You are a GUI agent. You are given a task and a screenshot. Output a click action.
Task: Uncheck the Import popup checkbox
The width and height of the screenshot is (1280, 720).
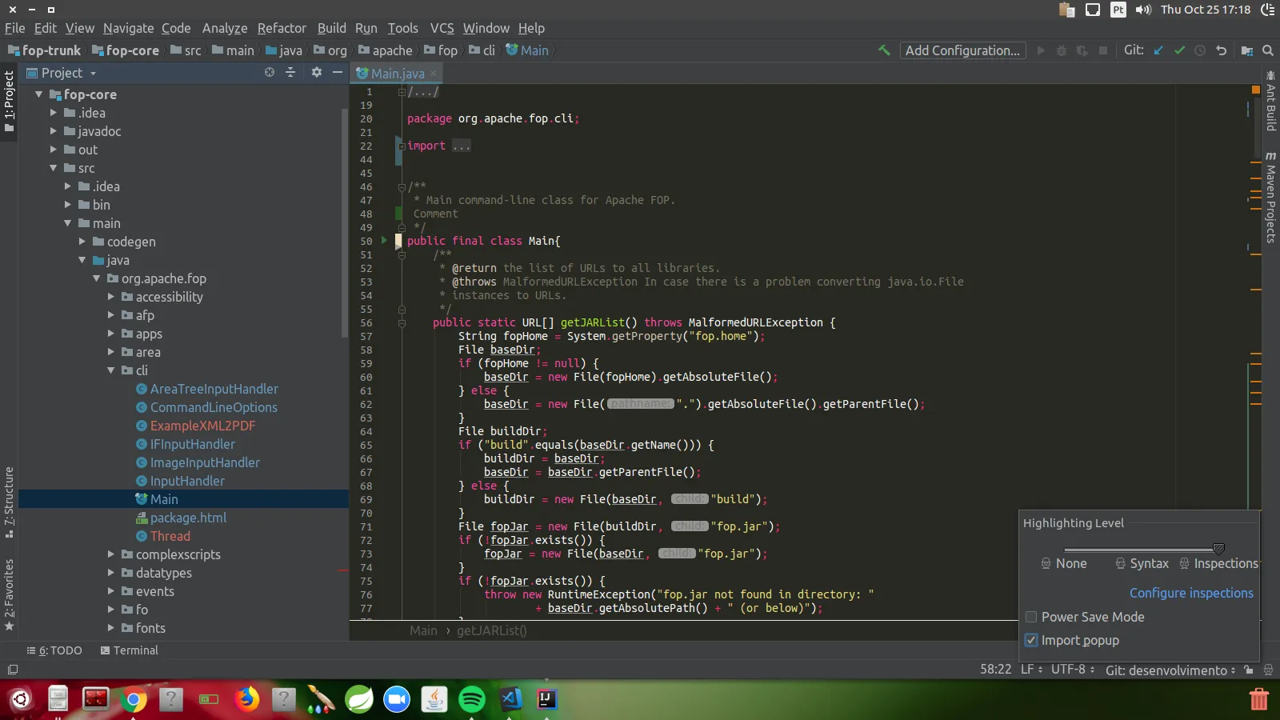pyautogui.click(x=1031, y=640)
